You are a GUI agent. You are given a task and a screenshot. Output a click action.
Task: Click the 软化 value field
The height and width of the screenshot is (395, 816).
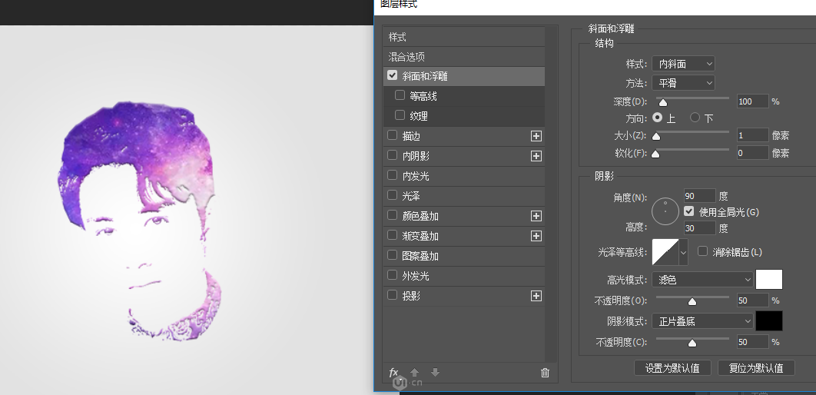(752, 153)
